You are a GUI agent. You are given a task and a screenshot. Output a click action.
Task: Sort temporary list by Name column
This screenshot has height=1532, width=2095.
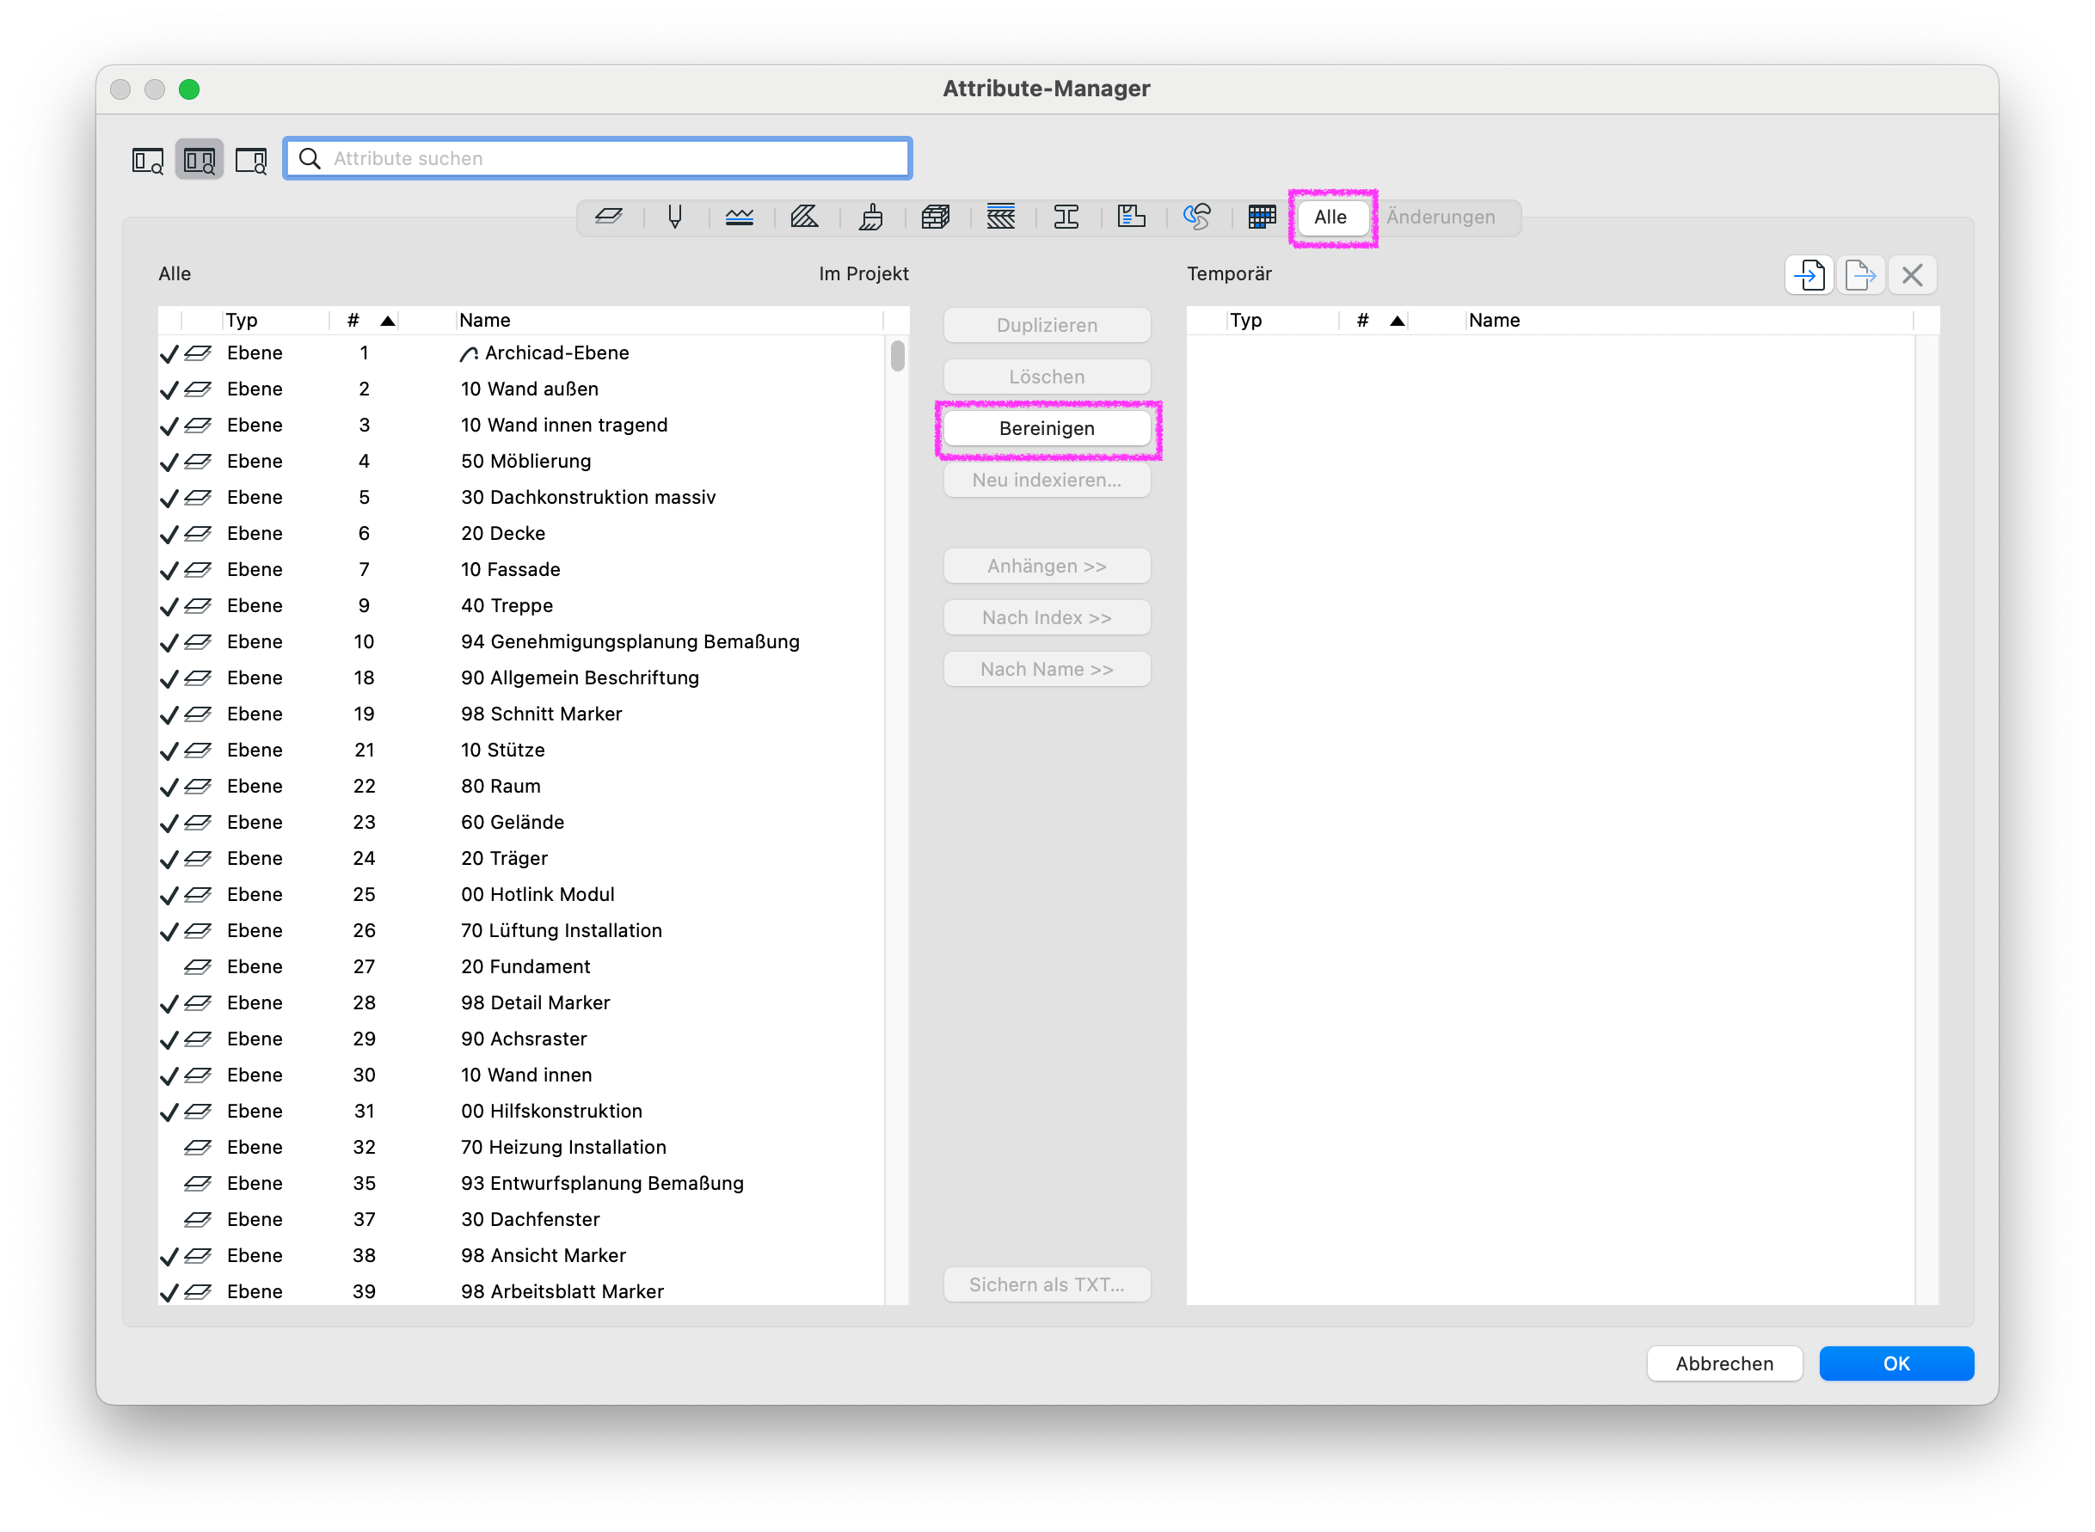coord(1690,321)
